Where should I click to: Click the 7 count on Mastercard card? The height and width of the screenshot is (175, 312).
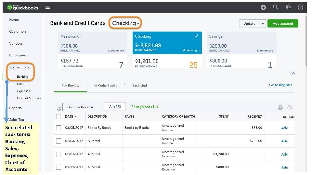[x=121, y=65]
